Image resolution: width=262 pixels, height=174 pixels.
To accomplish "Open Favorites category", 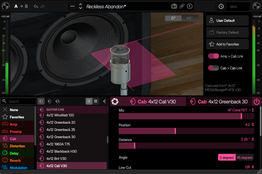I will point(17,117).
